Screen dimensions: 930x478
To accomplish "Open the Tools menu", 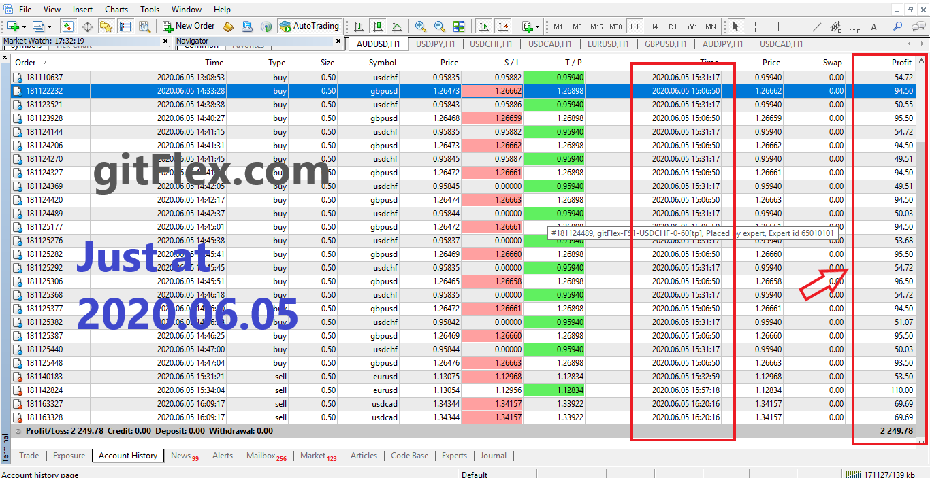I will click(150, 10).
